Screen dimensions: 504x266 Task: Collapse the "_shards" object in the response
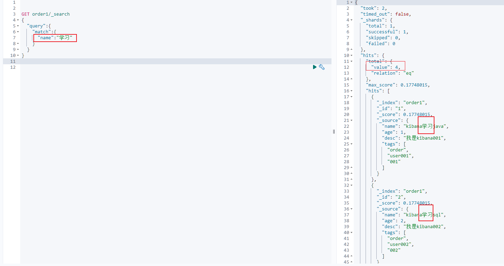pos(351,20)
